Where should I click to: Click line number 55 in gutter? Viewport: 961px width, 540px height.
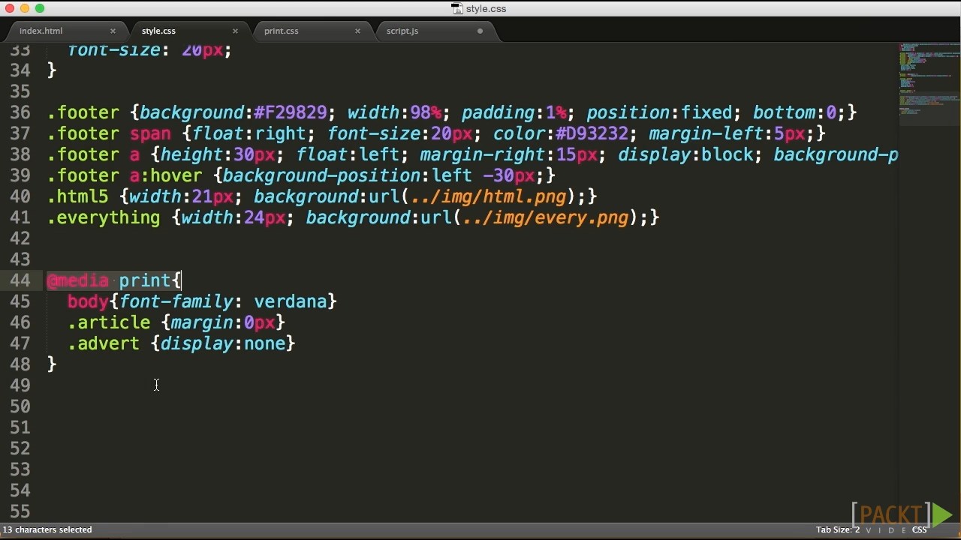[x=20, y=511]
